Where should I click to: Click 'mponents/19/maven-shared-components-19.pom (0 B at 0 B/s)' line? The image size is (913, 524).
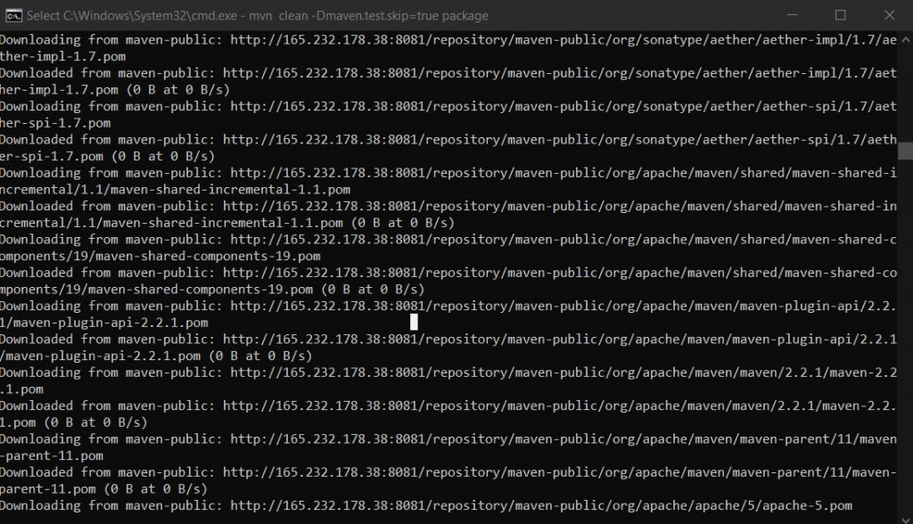[212, 289]
